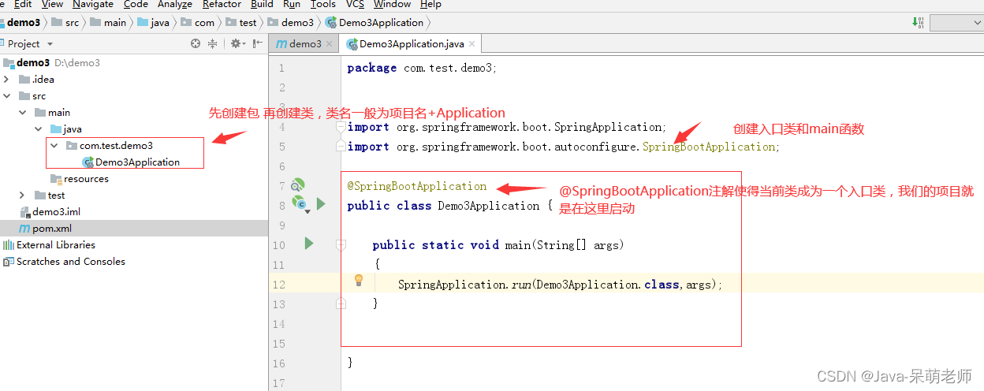
Task: Click the main breadcrumb in navigation bar
Action: pos(109,22)
